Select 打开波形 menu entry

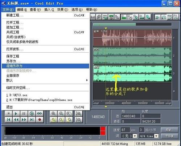[x=45, y=49]
